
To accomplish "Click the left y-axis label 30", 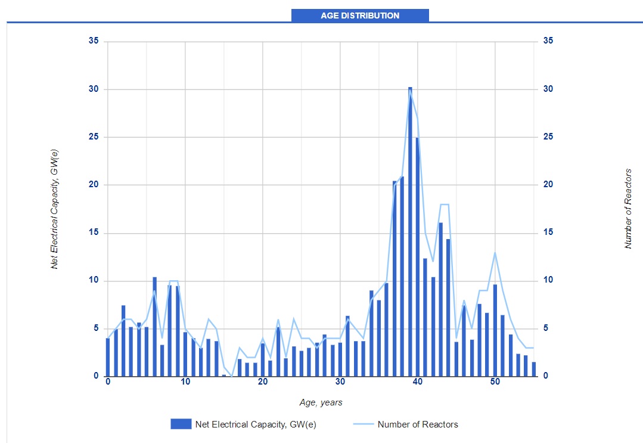I will [x=94, y=89].
